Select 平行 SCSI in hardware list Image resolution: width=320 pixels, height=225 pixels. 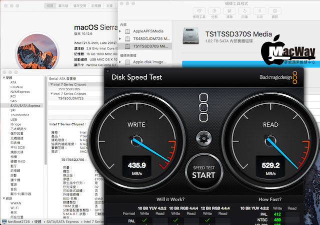coord(18,147)
